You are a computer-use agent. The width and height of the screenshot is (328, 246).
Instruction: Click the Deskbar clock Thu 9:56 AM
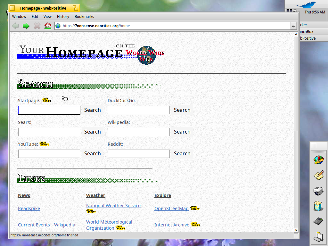coord(315,12)
